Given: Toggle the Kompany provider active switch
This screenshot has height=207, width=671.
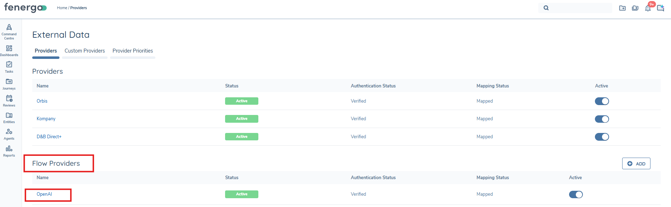Looking at the screenshot, I should pos(602,119).
